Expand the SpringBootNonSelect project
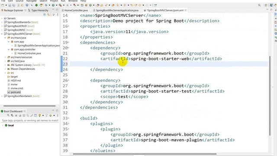The height and width of the screenshot is (156, 277). pyautogui.click(x=2, y=96)
